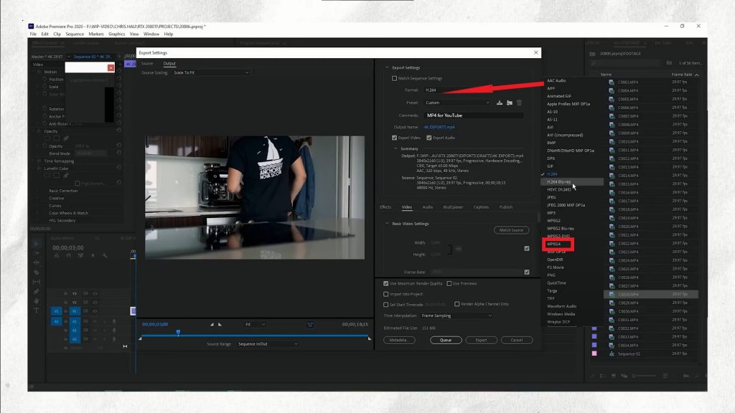Choose QuickTime from format list
Screen dimensions: 735x413
tap(556, 283)
